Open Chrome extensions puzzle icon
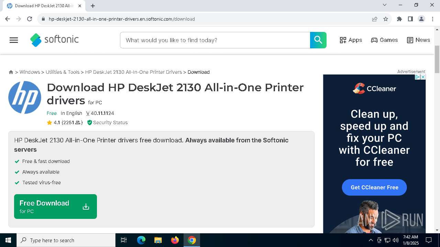Viewport: 440px width, 247px height. point(399,19)
